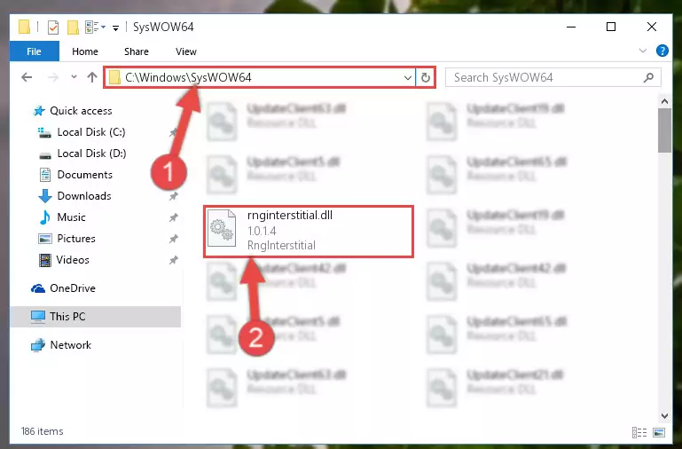
Task: Click the New folder icon in title bar
Action: point(73,27)
